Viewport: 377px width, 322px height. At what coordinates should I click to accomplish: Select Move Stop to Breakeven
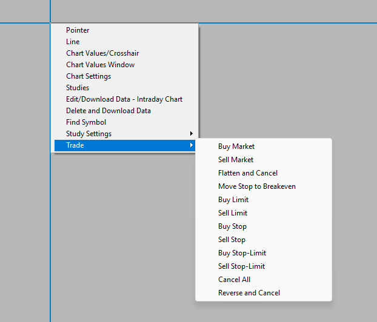(x=257, y=186)
